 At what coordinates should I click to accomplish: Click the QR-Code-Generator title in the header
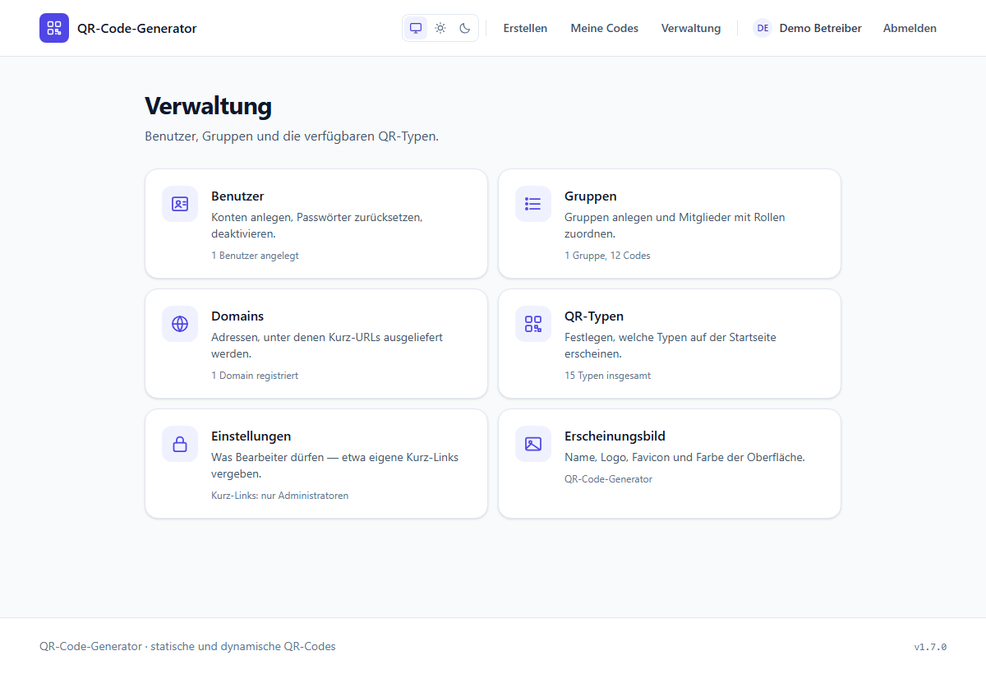(x=137, y=28)
